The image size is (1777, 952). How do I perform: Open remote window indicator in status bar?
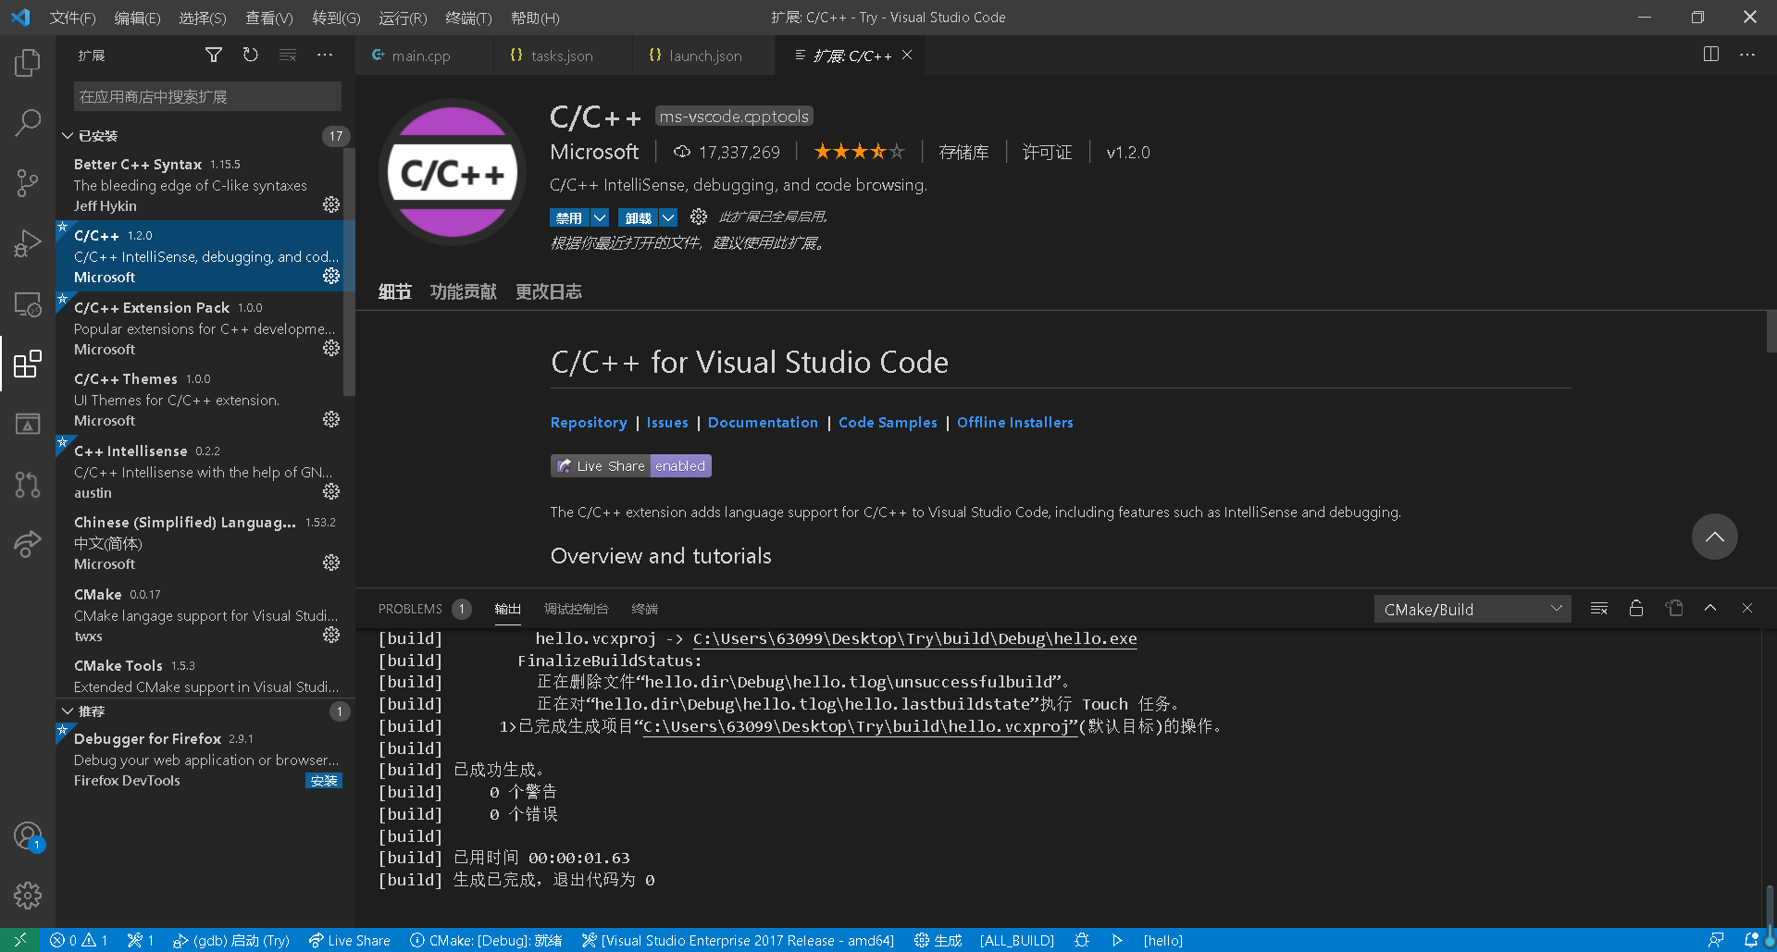click(19, 940)
